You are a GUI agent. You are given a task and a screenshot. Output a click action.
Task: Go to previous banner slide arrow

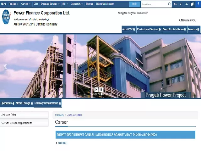5,66
